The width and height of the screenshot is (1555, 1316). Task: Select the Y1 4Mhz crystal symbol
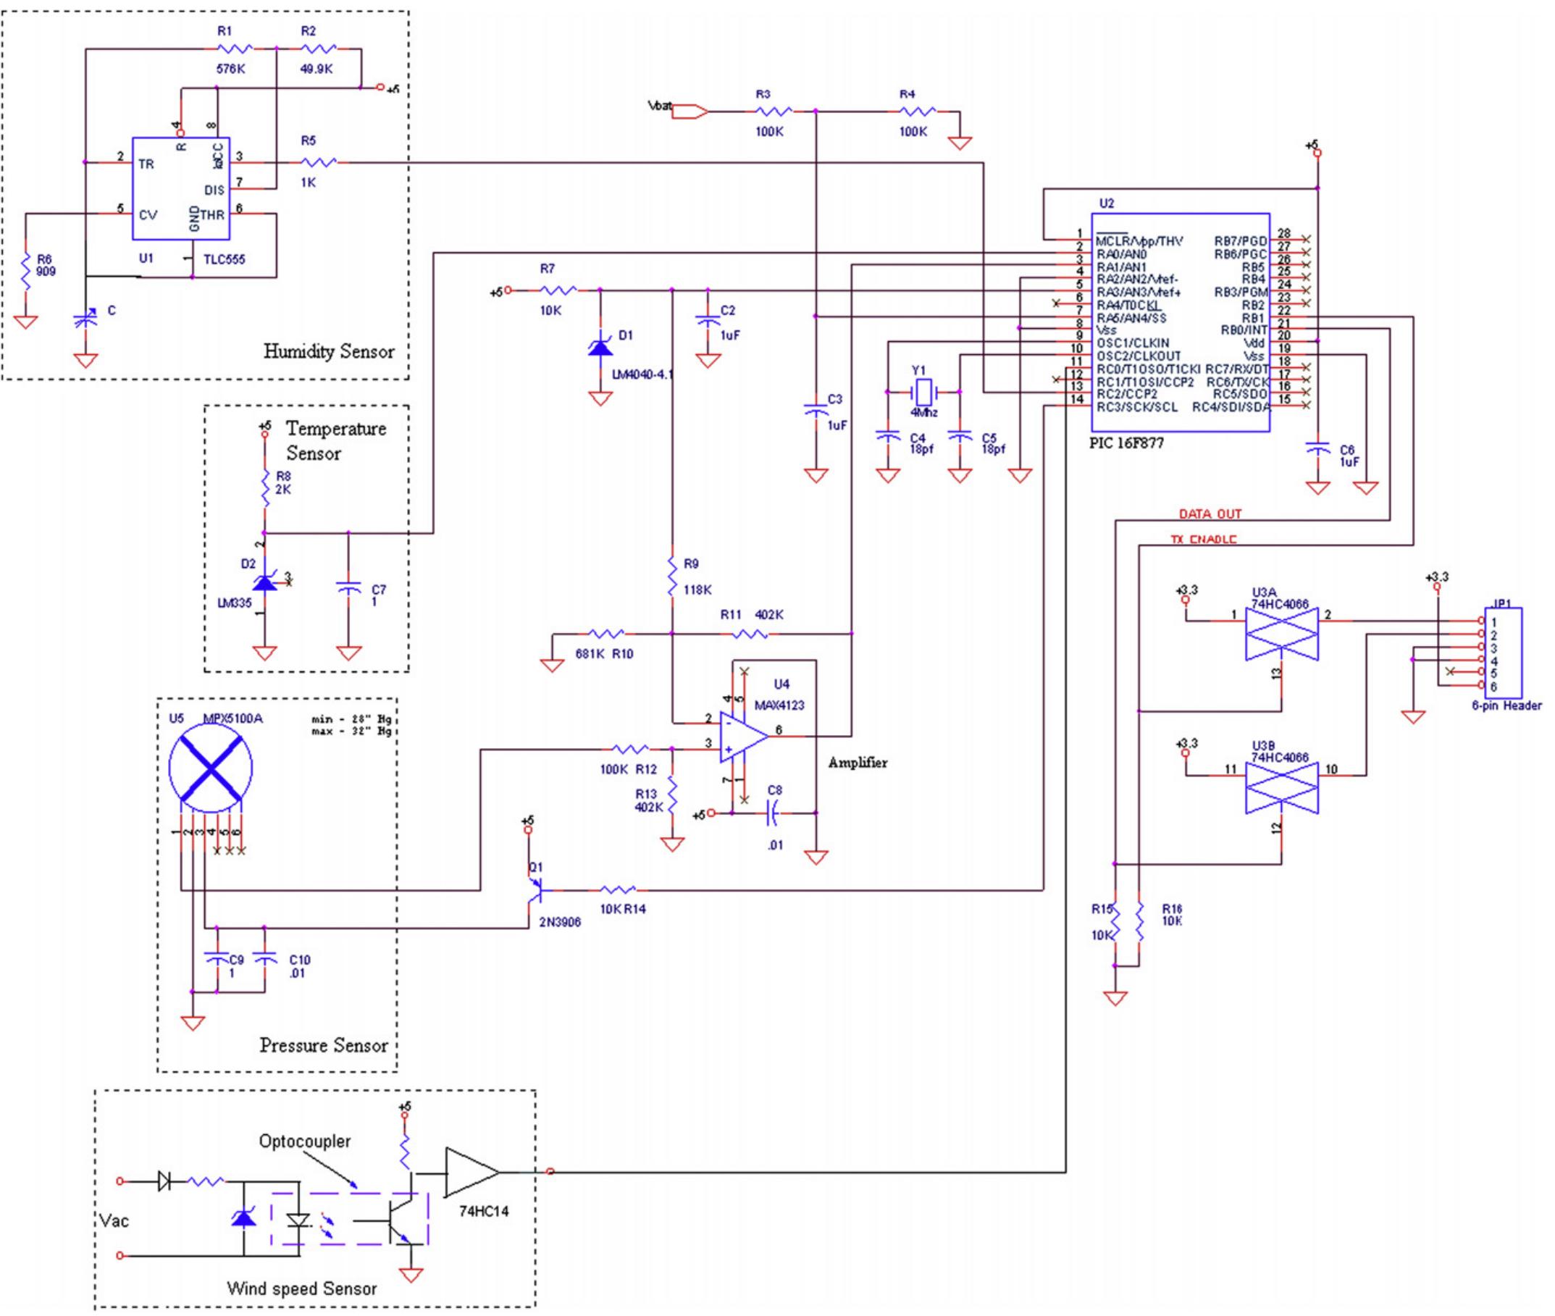pos(923,392)
